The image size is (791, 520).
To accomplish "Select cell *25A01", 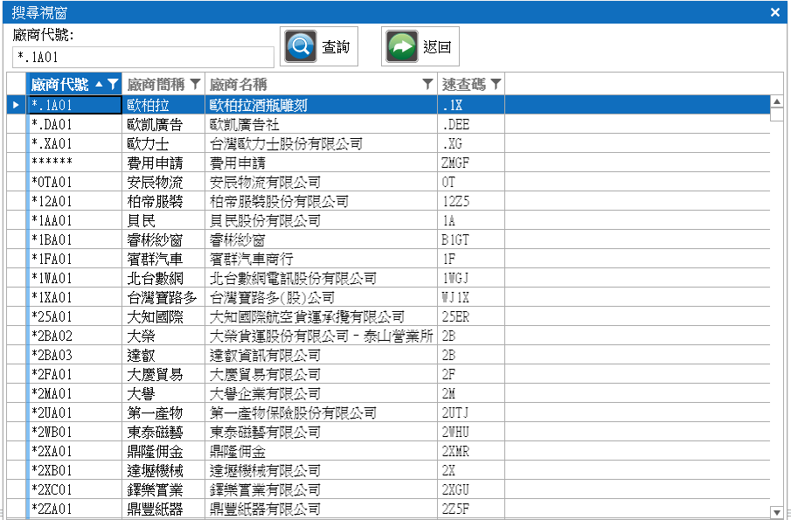I will [x=74, y=316].
